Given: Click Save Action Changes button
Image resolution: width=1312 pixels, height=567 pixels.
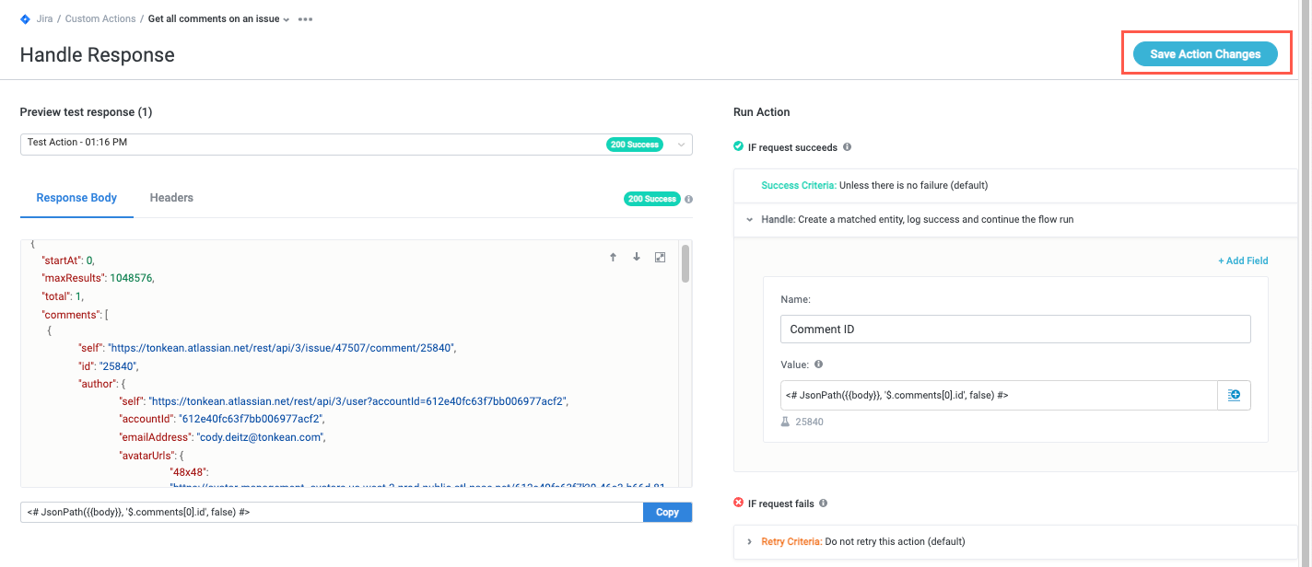Looking at the screenshot, I should coord(1204,54).
